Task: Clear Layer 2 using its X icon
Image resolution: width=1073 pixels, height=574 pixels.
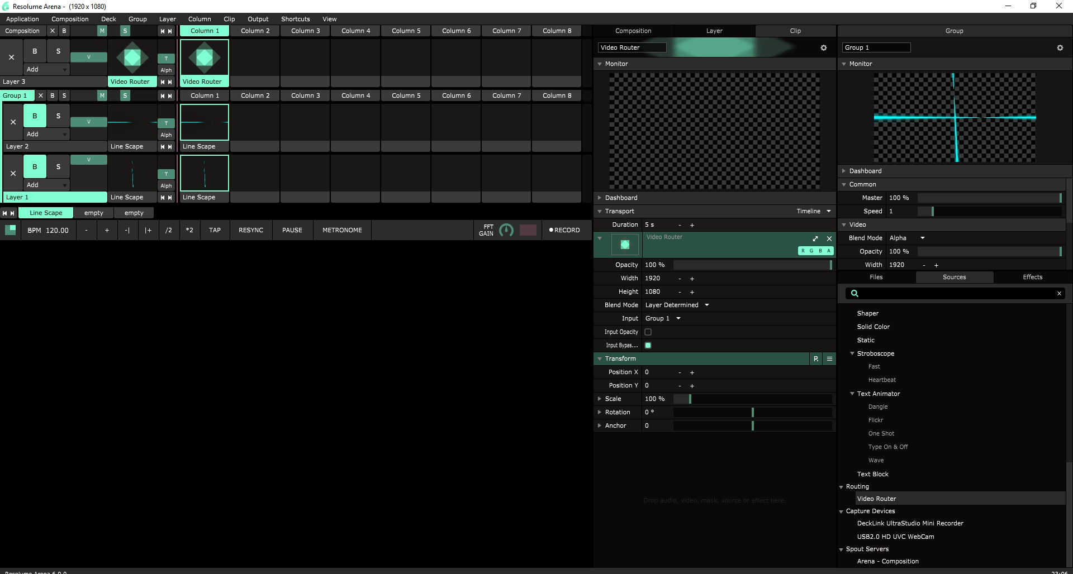Action: pos(13,122)
